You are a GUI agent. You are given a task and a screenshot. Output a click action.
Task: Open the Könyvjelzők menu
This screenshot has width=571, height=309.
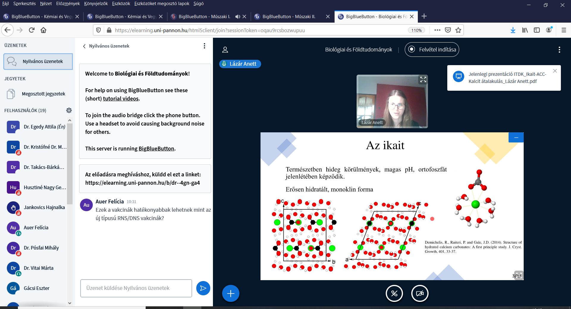click(96, 4)
